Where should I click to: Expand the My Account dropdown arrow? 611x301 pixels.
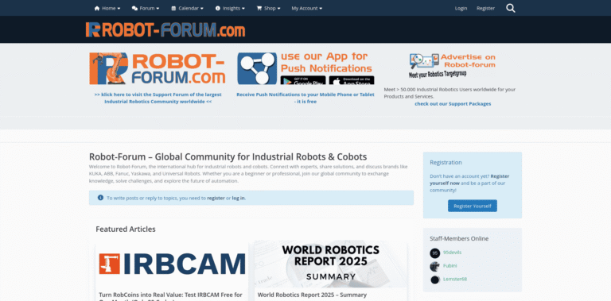pos(321,9)
